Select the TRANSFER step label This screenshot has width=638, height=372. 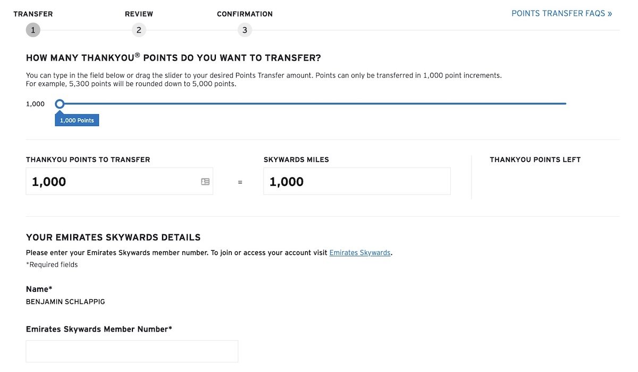click(33, 14)
